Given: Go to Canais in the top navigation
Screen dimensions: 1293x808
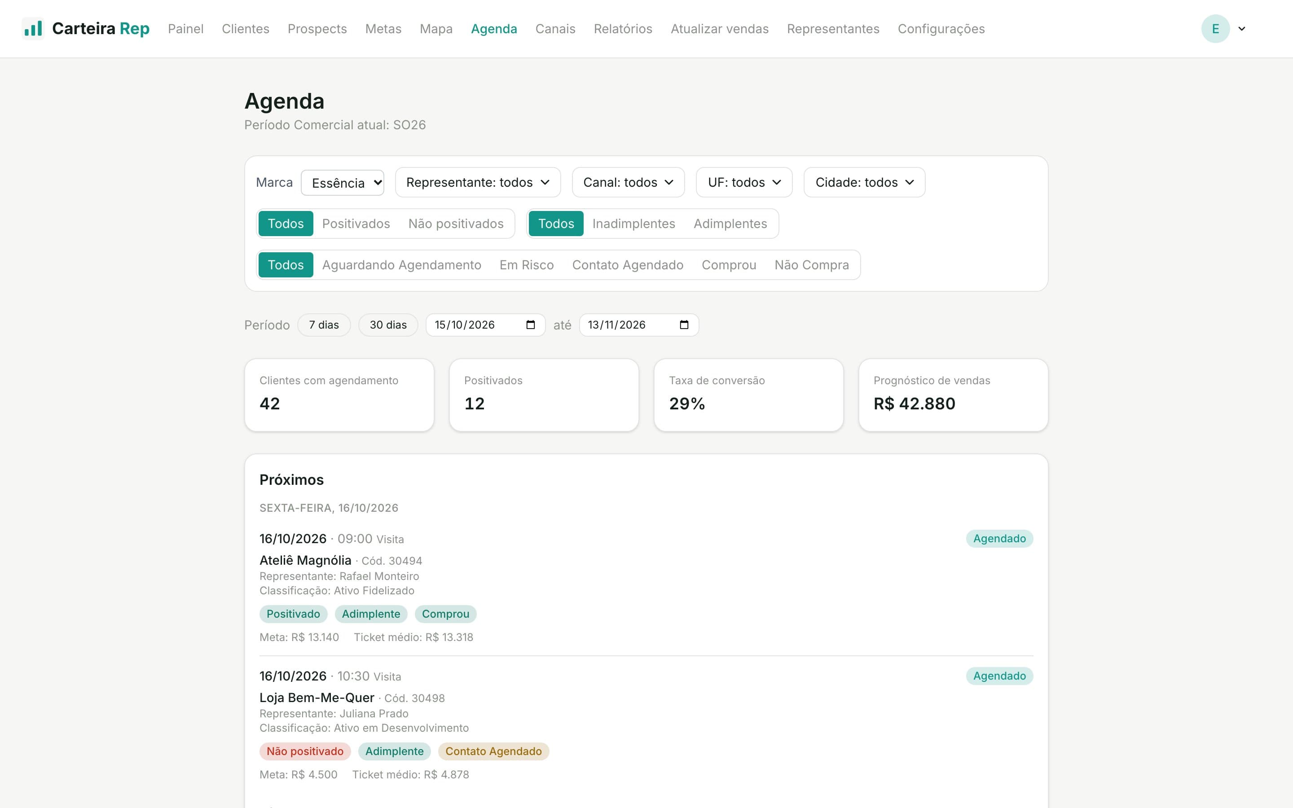Looking at the screenshot, I should coord(555,29).
